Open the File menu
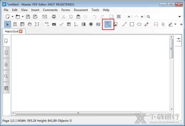This screenshot has width=185, height=126. (x=6, y=10)
